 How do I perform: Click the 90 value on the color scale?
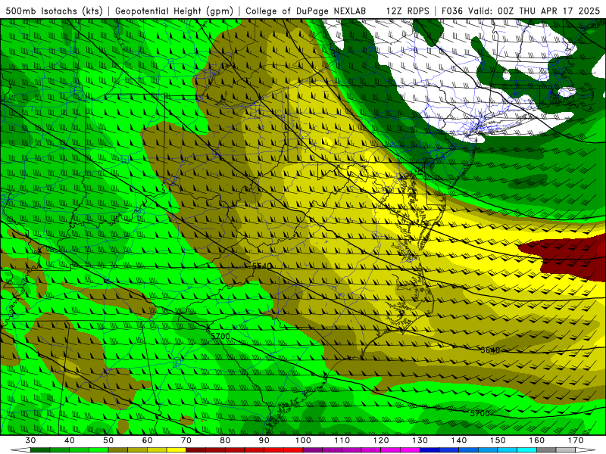point(264,440)
